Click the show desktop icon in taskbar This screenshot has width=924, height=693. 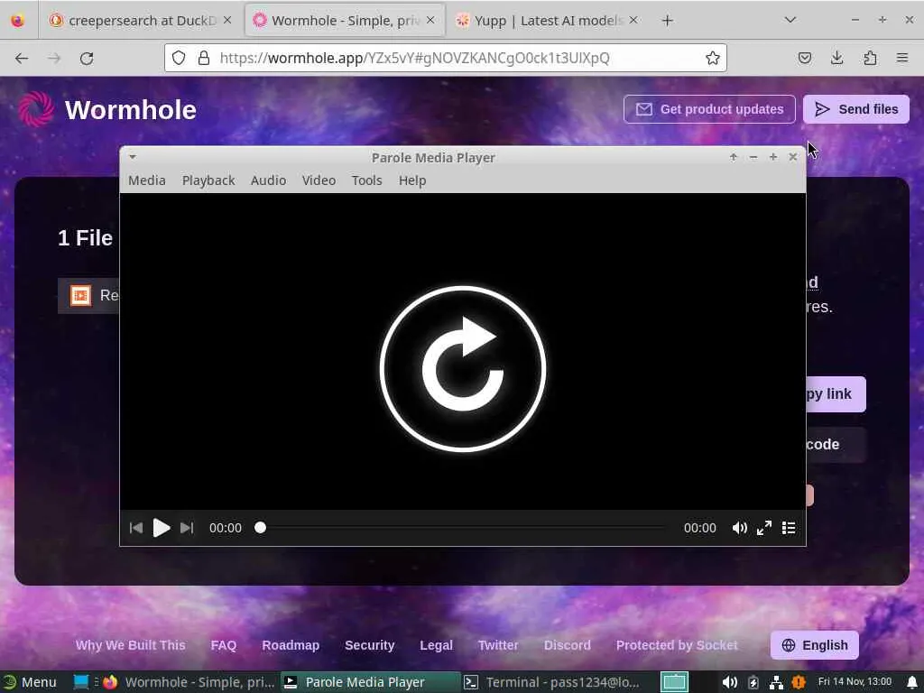80,682
